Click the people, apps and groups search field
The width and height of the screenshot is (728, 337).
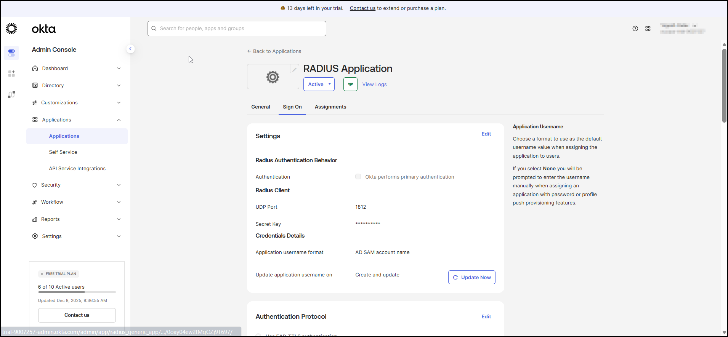pyautogui.click(x=237, y=29)
